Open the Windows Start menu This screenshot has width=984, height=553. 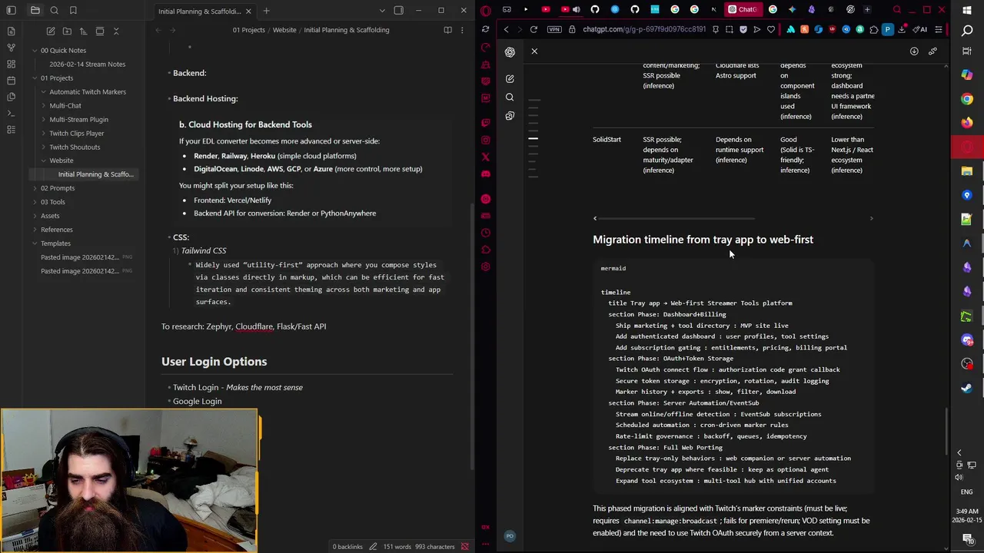[x=967, y=10]
